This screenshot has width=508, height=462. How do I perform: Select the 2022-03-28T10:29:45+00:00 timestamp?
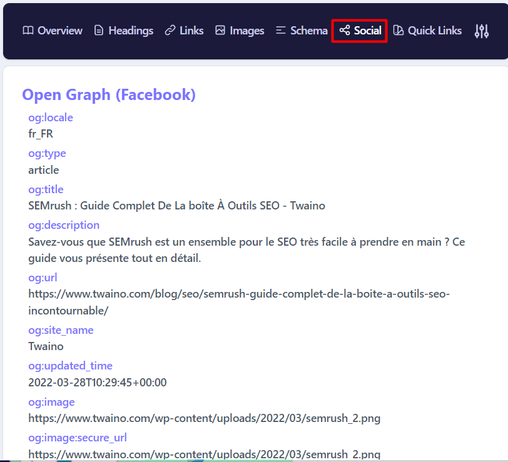pos(98,383)
